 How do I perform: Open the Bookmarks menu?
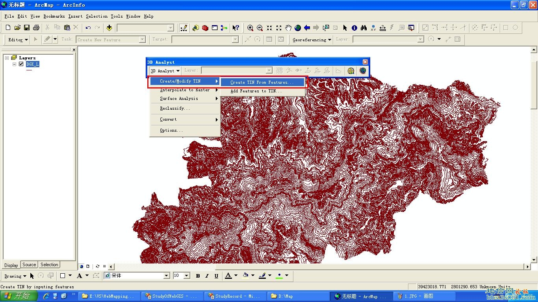(54, 16)
